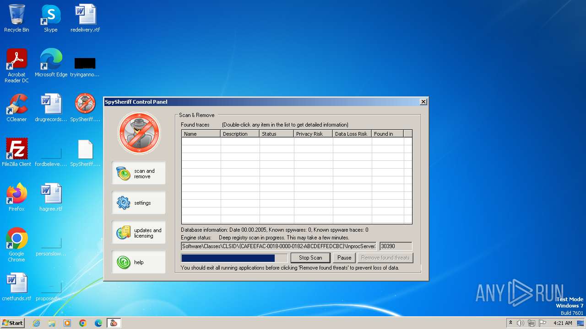
Task: Click the Database information text line
Action: point(275,230)
